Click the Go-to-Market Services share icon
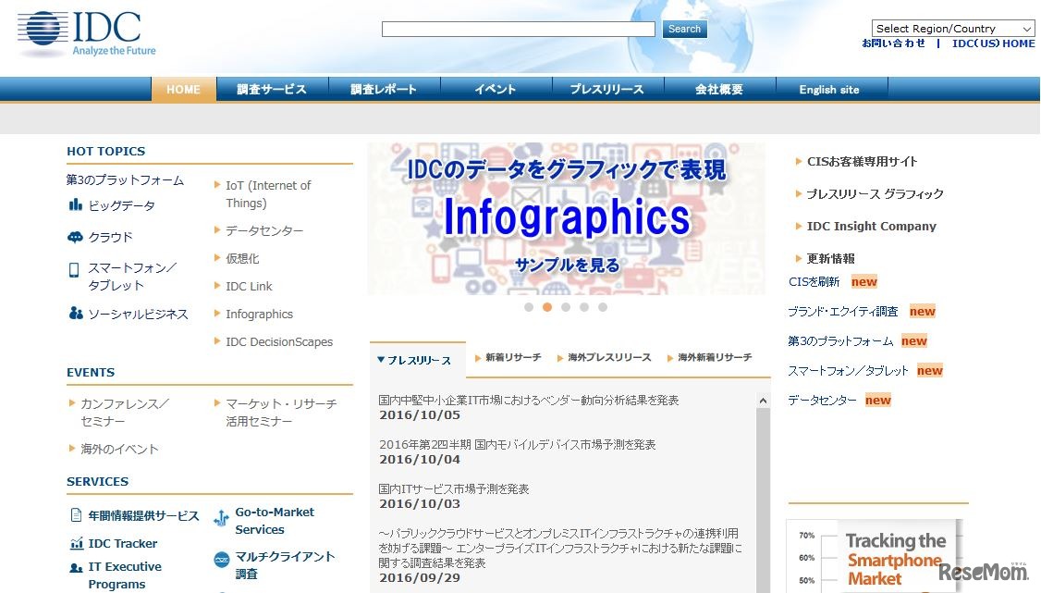Image resolution: width=1041 pixels, height=593 pixels. (221, 518)
